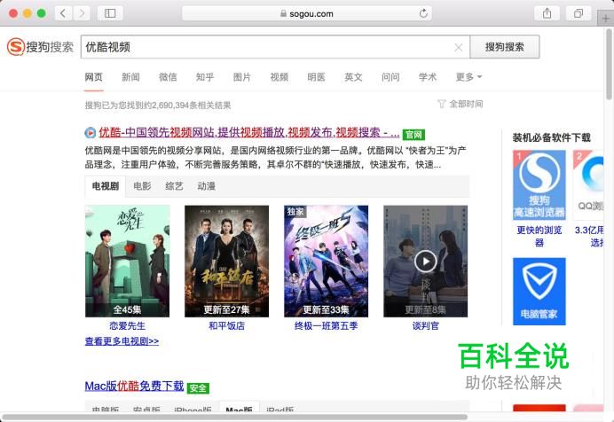
Task: Select the 网页 tab
Action: pyautogui.click(x=93, y=77)
